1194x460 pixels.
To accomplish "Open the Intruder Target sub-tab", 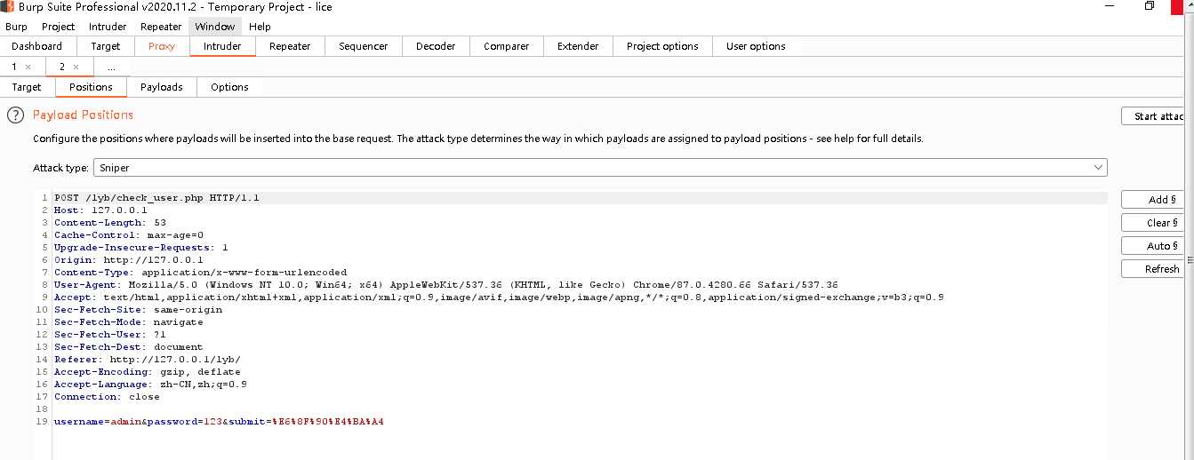I will pyautogui.click(x=27, y=87).
